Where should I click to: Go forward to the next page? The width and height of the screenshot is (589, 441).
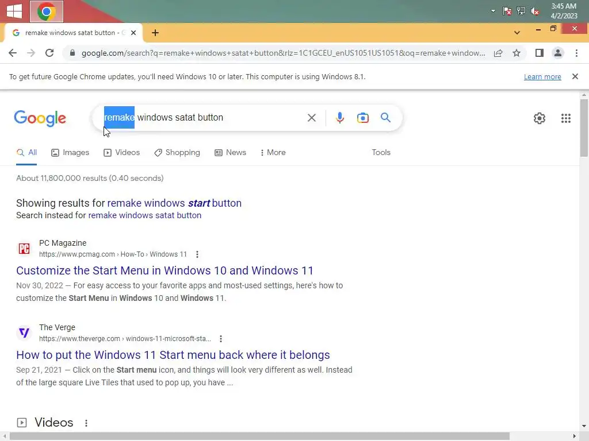pyautogui.click(x=31, y=53)
